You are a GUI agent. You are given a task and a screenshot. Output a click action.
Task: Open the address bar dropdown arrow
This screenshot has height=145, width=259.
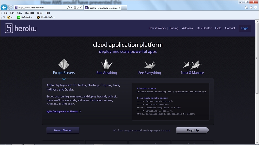(71, 8)
